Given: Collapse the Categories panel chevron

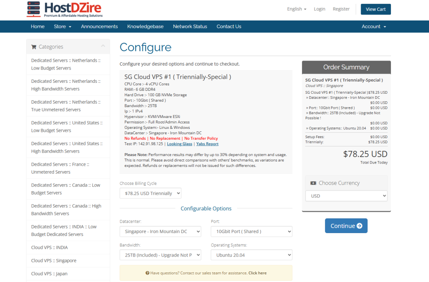Looking at the screenshot, I should pyautogui.click(x=103, y=46).
